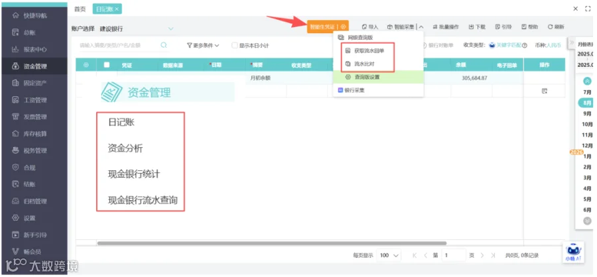Move month list up with the up arrow
Screen dimensions: 597x277
588,81
